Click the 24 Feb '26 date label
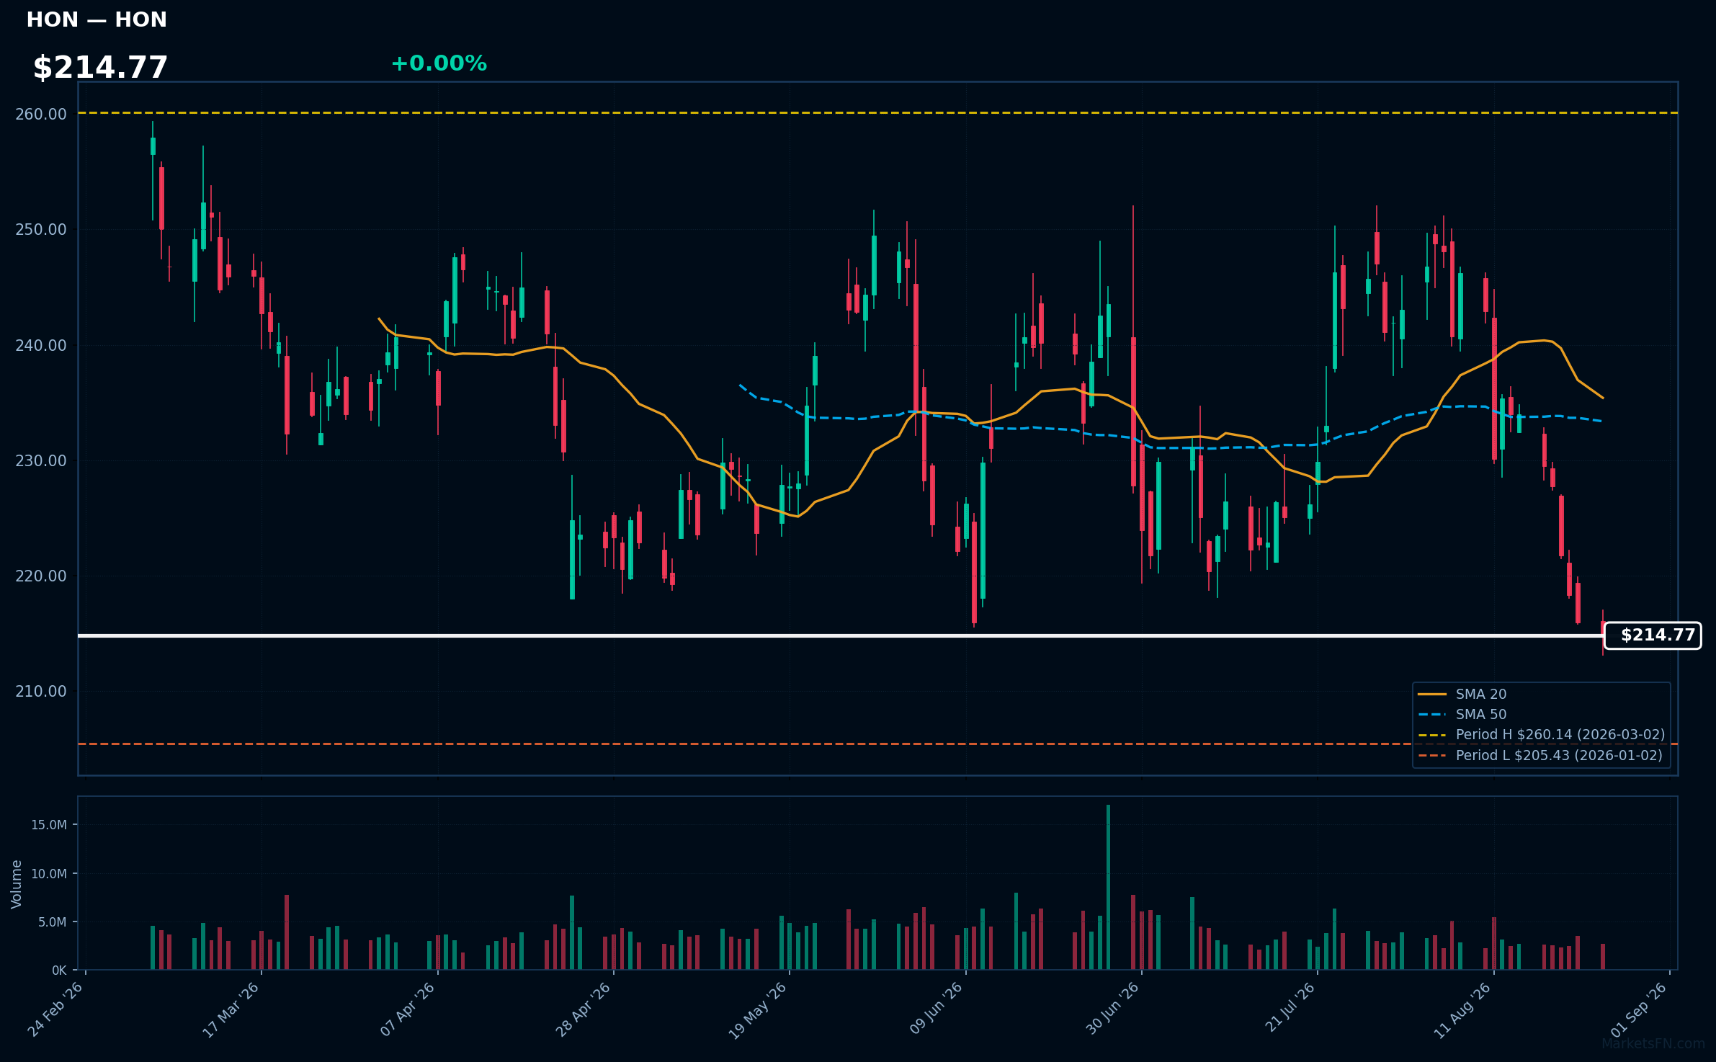Image resolution: width=1716 pixels, height=1062 pixels. 55,1009
